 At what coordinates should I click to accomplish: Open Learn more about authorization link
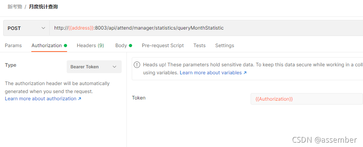click(x=41, y=99)
